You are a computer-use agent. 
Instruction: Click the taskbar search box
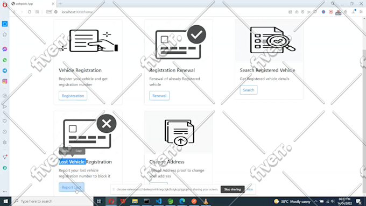53,201
